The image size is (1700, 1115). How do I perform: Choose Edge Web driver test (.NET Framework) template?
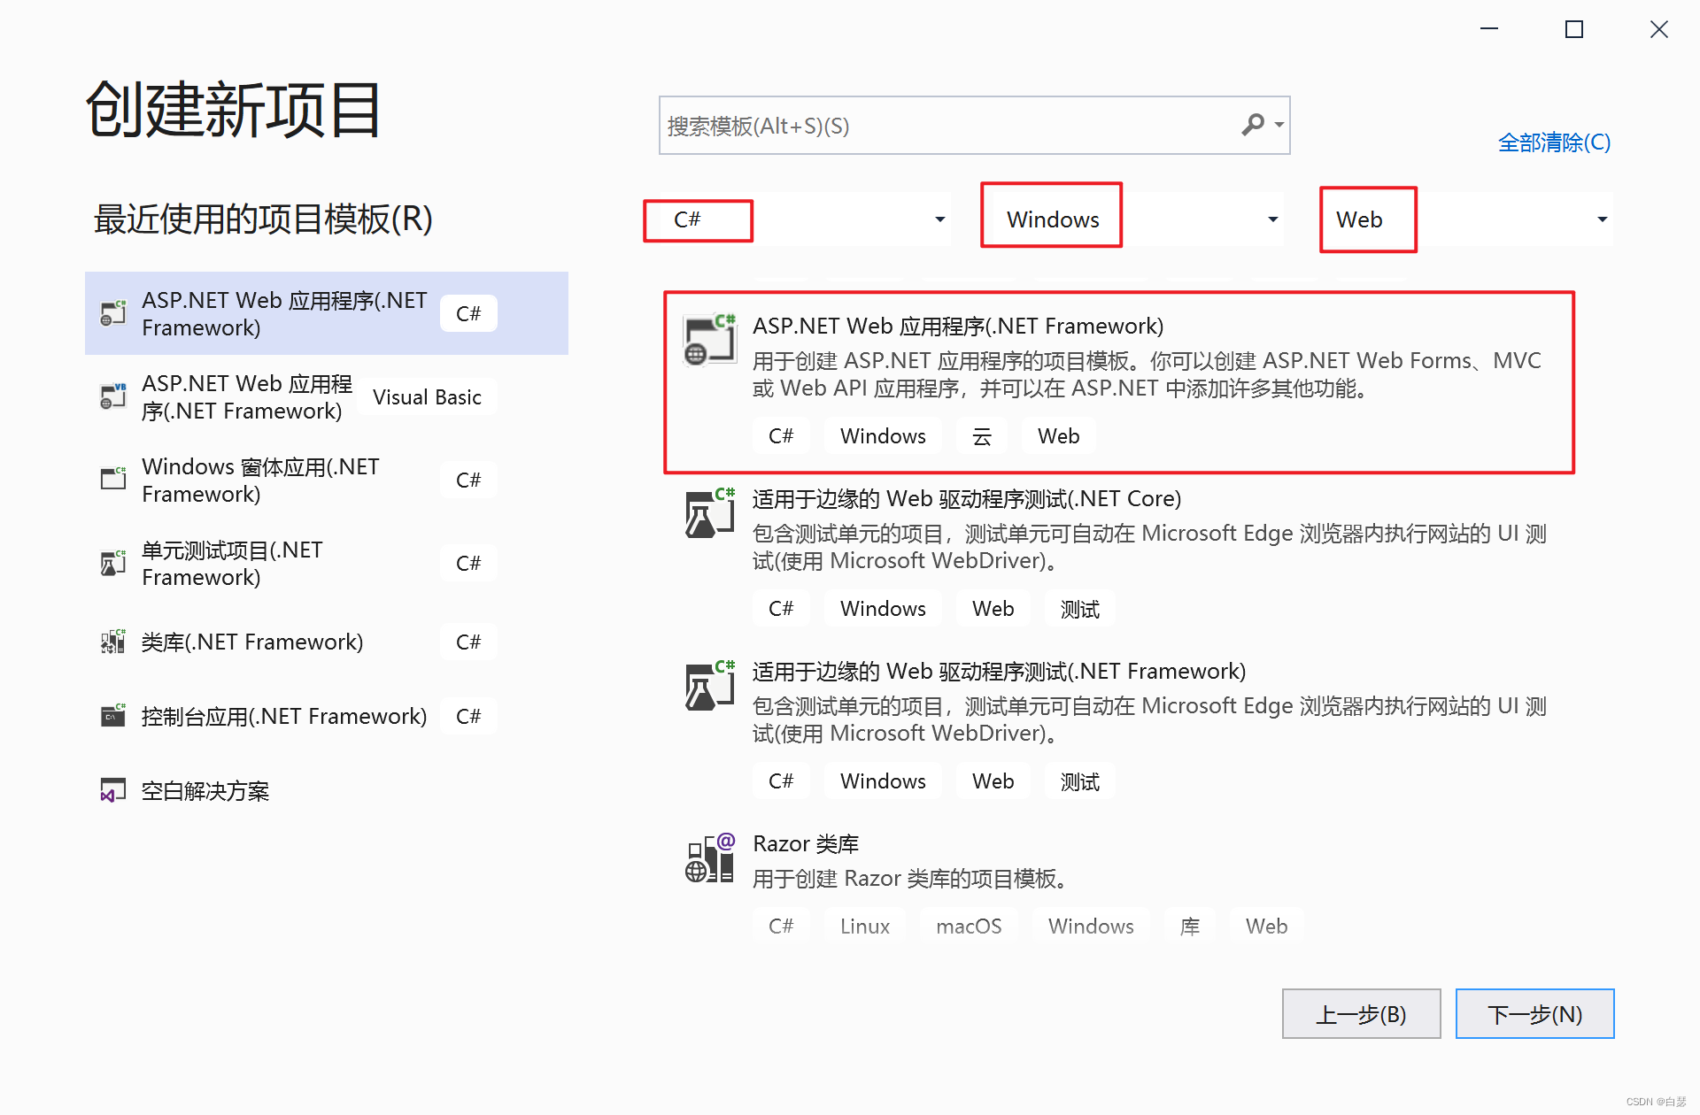(x=1119, y=727)
